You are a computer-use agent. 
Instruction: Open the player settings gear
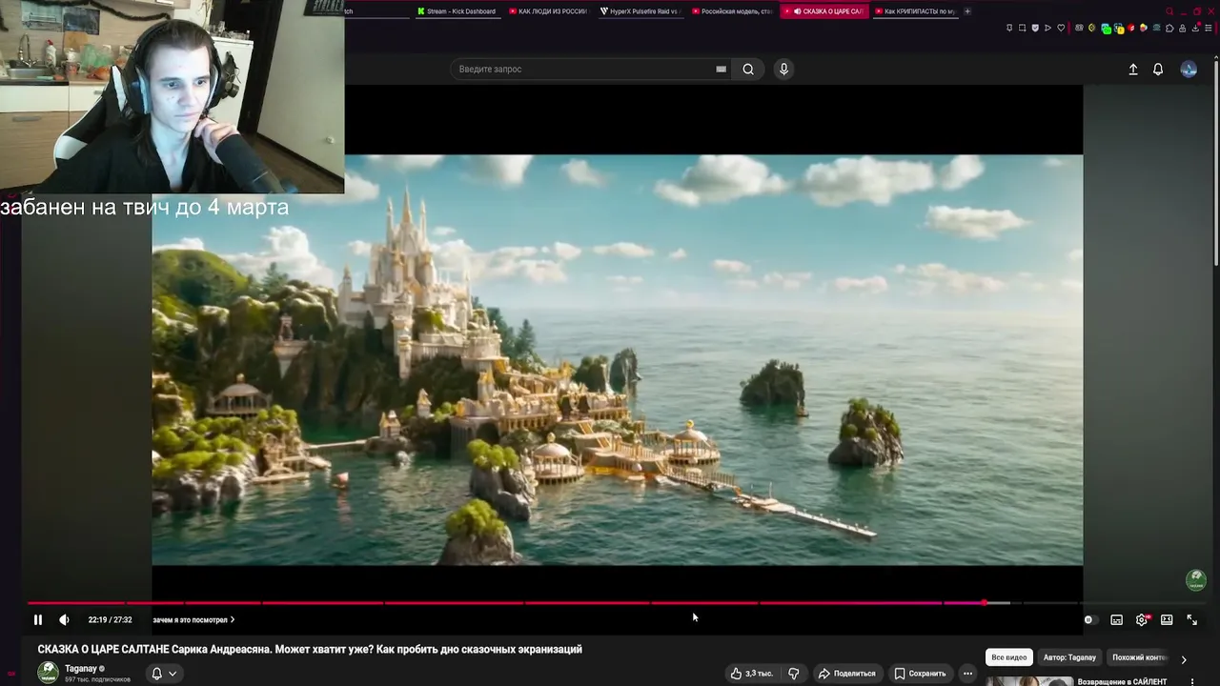pyautogui.click(x=1142, y=619)
